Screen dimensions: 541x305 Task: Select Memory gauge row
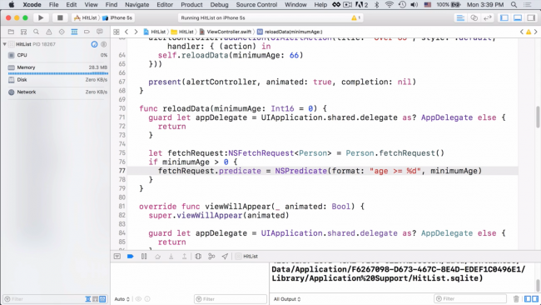click(x=57, y=67)
